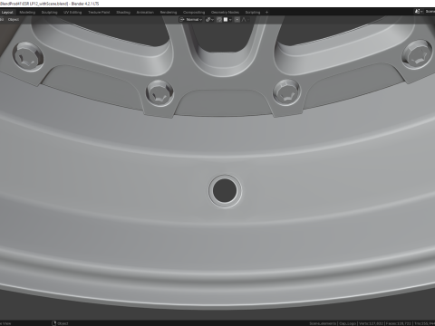Viewport: 435px width, 326px height.
Task: Open the Compositing workspace tab
Action: (194, 12)
